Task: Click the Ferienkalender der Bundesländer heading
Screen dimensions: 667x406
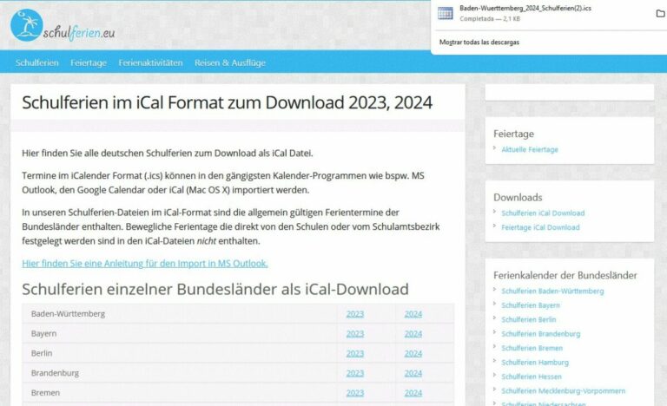Action: tap(565, 275)
